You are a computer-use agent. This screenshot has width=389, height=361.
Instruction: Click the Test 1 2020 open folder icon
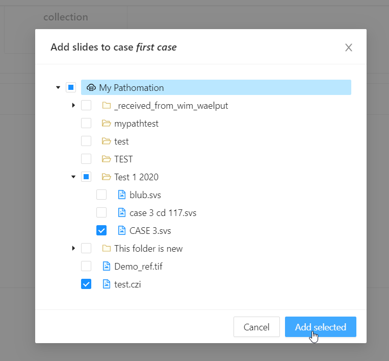coord(106,177)
